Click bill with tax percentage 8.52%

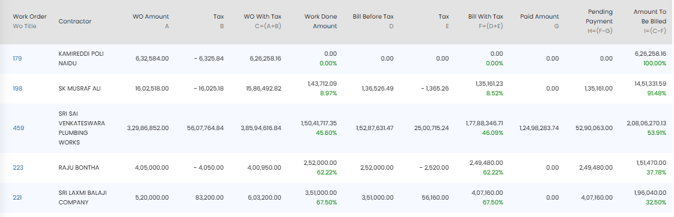tap(495, 93)
